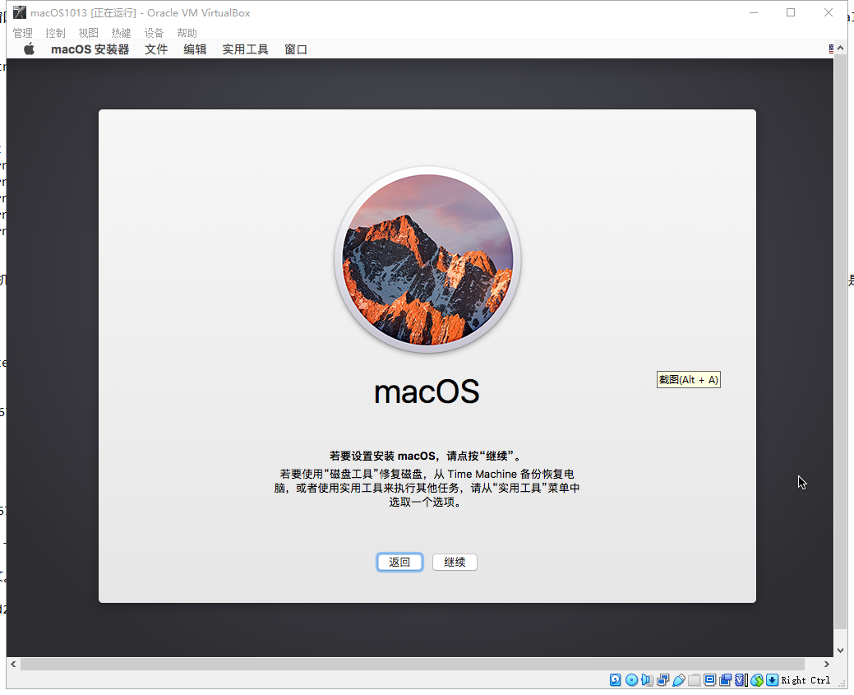The image size is (854, 695).
Task: Click the input language flag icon in macOS menu bar
Action: coord(831,49)
